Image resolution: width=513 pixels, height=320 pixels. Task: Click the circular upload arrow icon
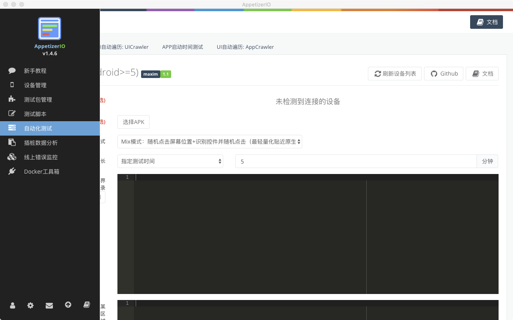point(68,305)
